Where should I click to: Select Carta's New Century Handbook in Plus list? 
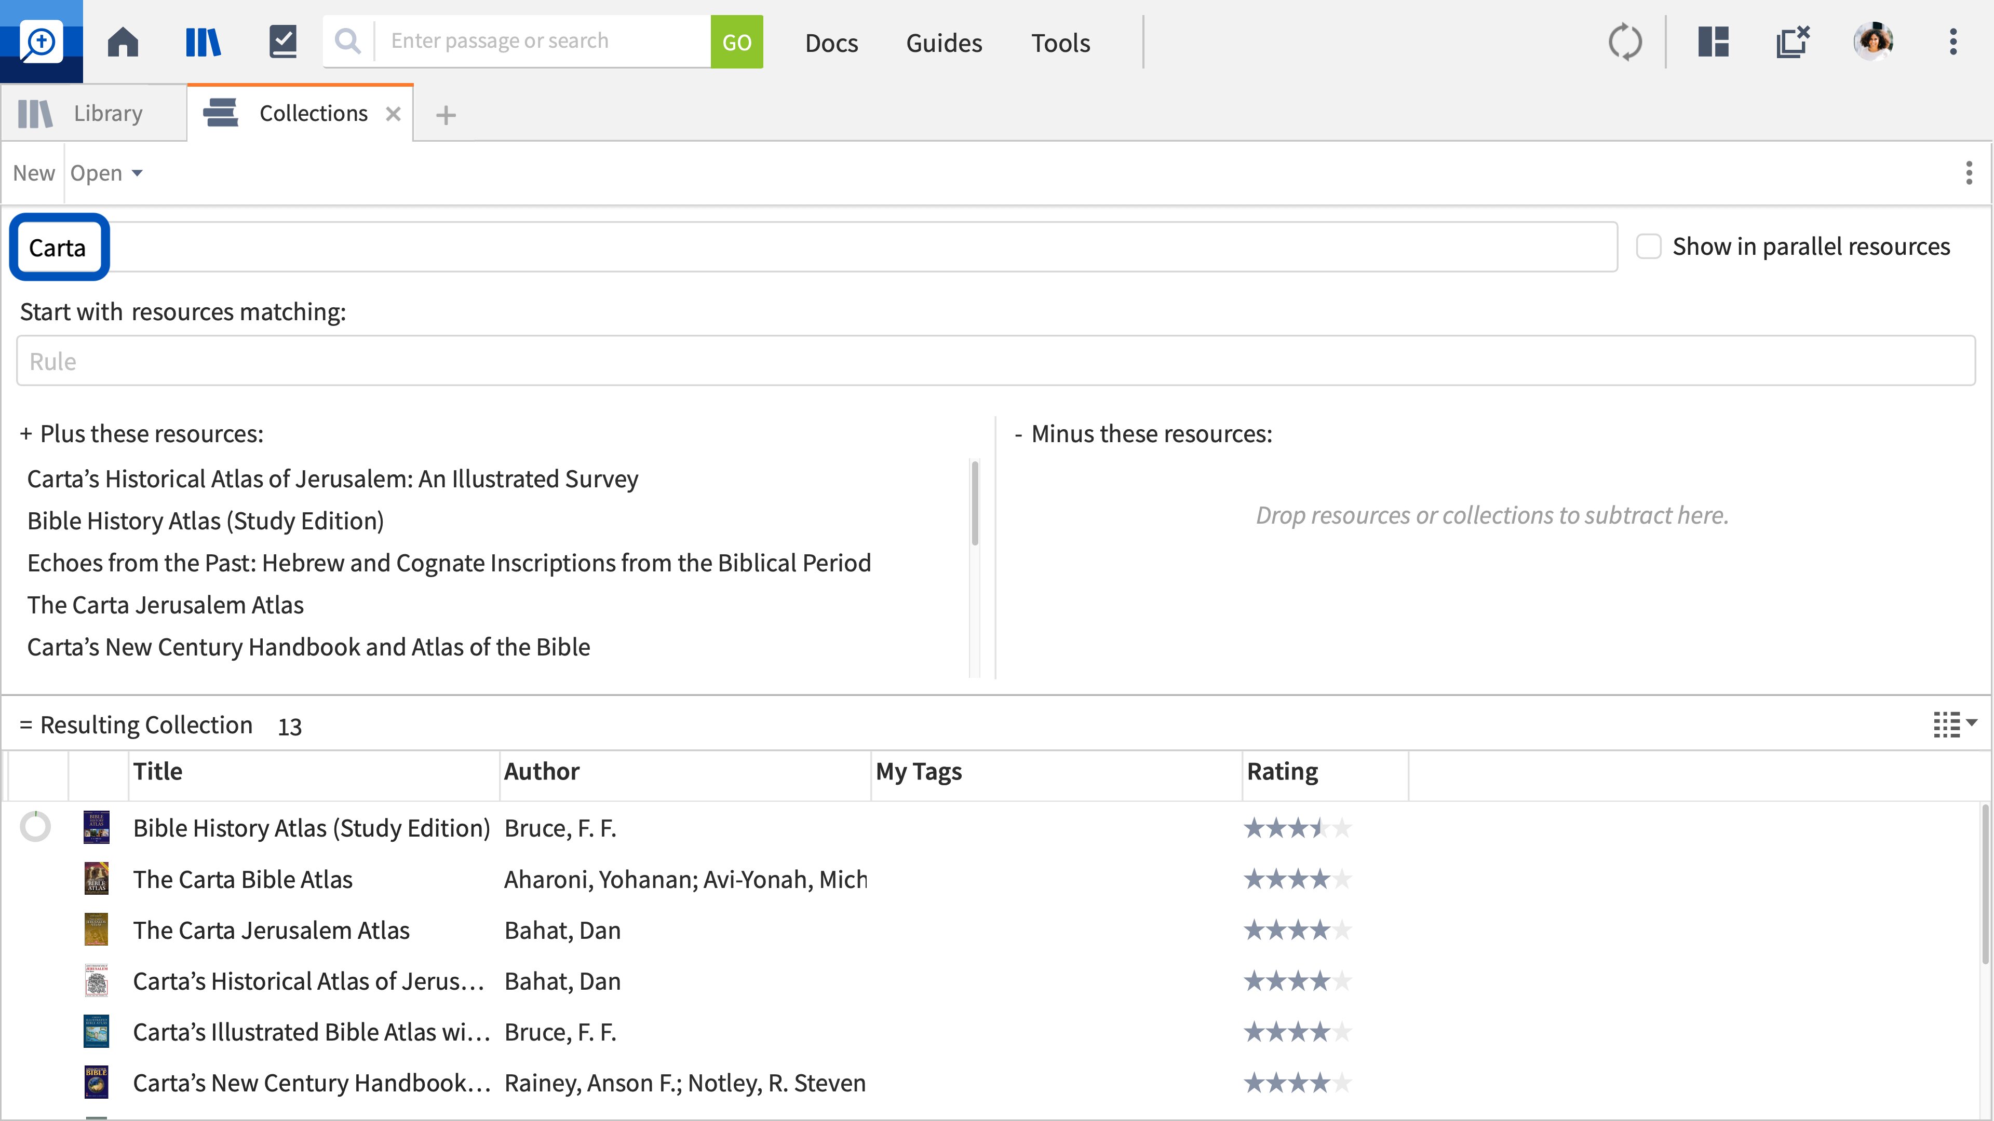point(309,647)
